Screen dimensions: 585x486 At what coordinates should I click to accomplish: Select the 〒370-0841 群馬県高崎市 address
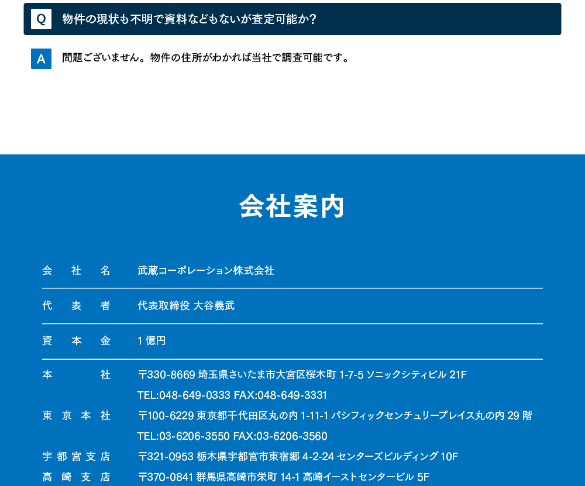[x=284, y=477]
